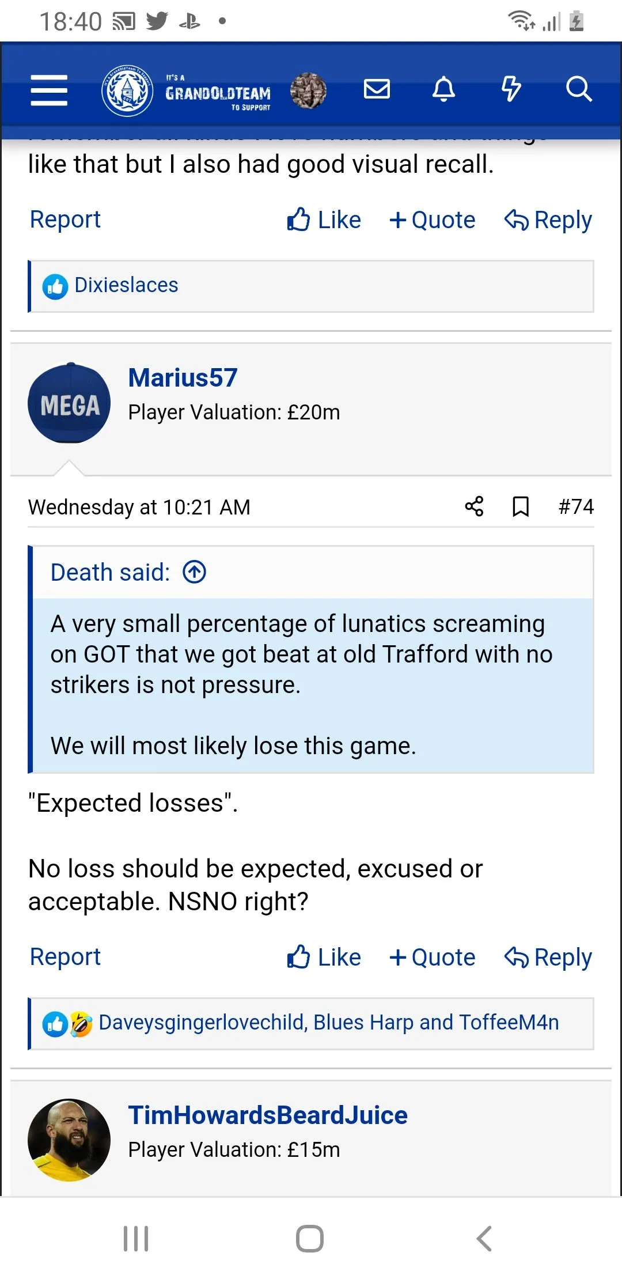Open TimHowardsBeardJuice's profile
622x1279 pixels.
(x=268, y=1115)
